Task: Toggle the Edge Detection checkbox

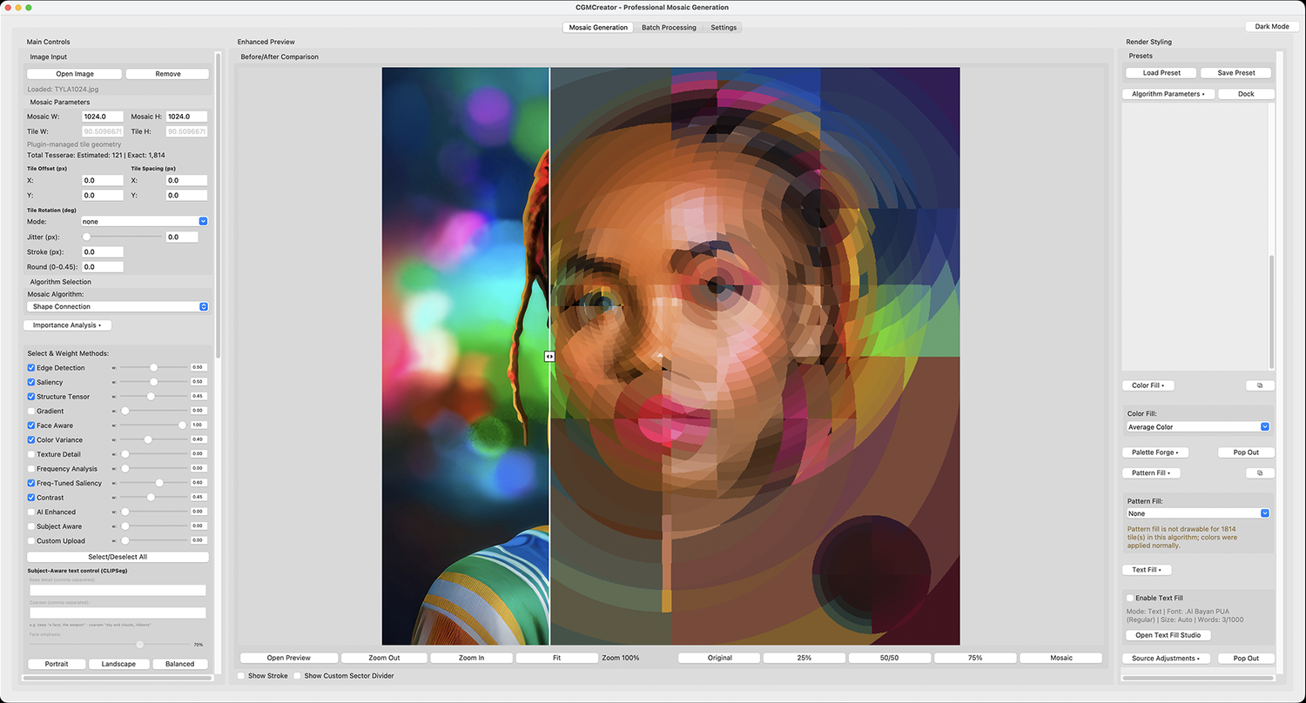Action: click(x=31, y=368)
